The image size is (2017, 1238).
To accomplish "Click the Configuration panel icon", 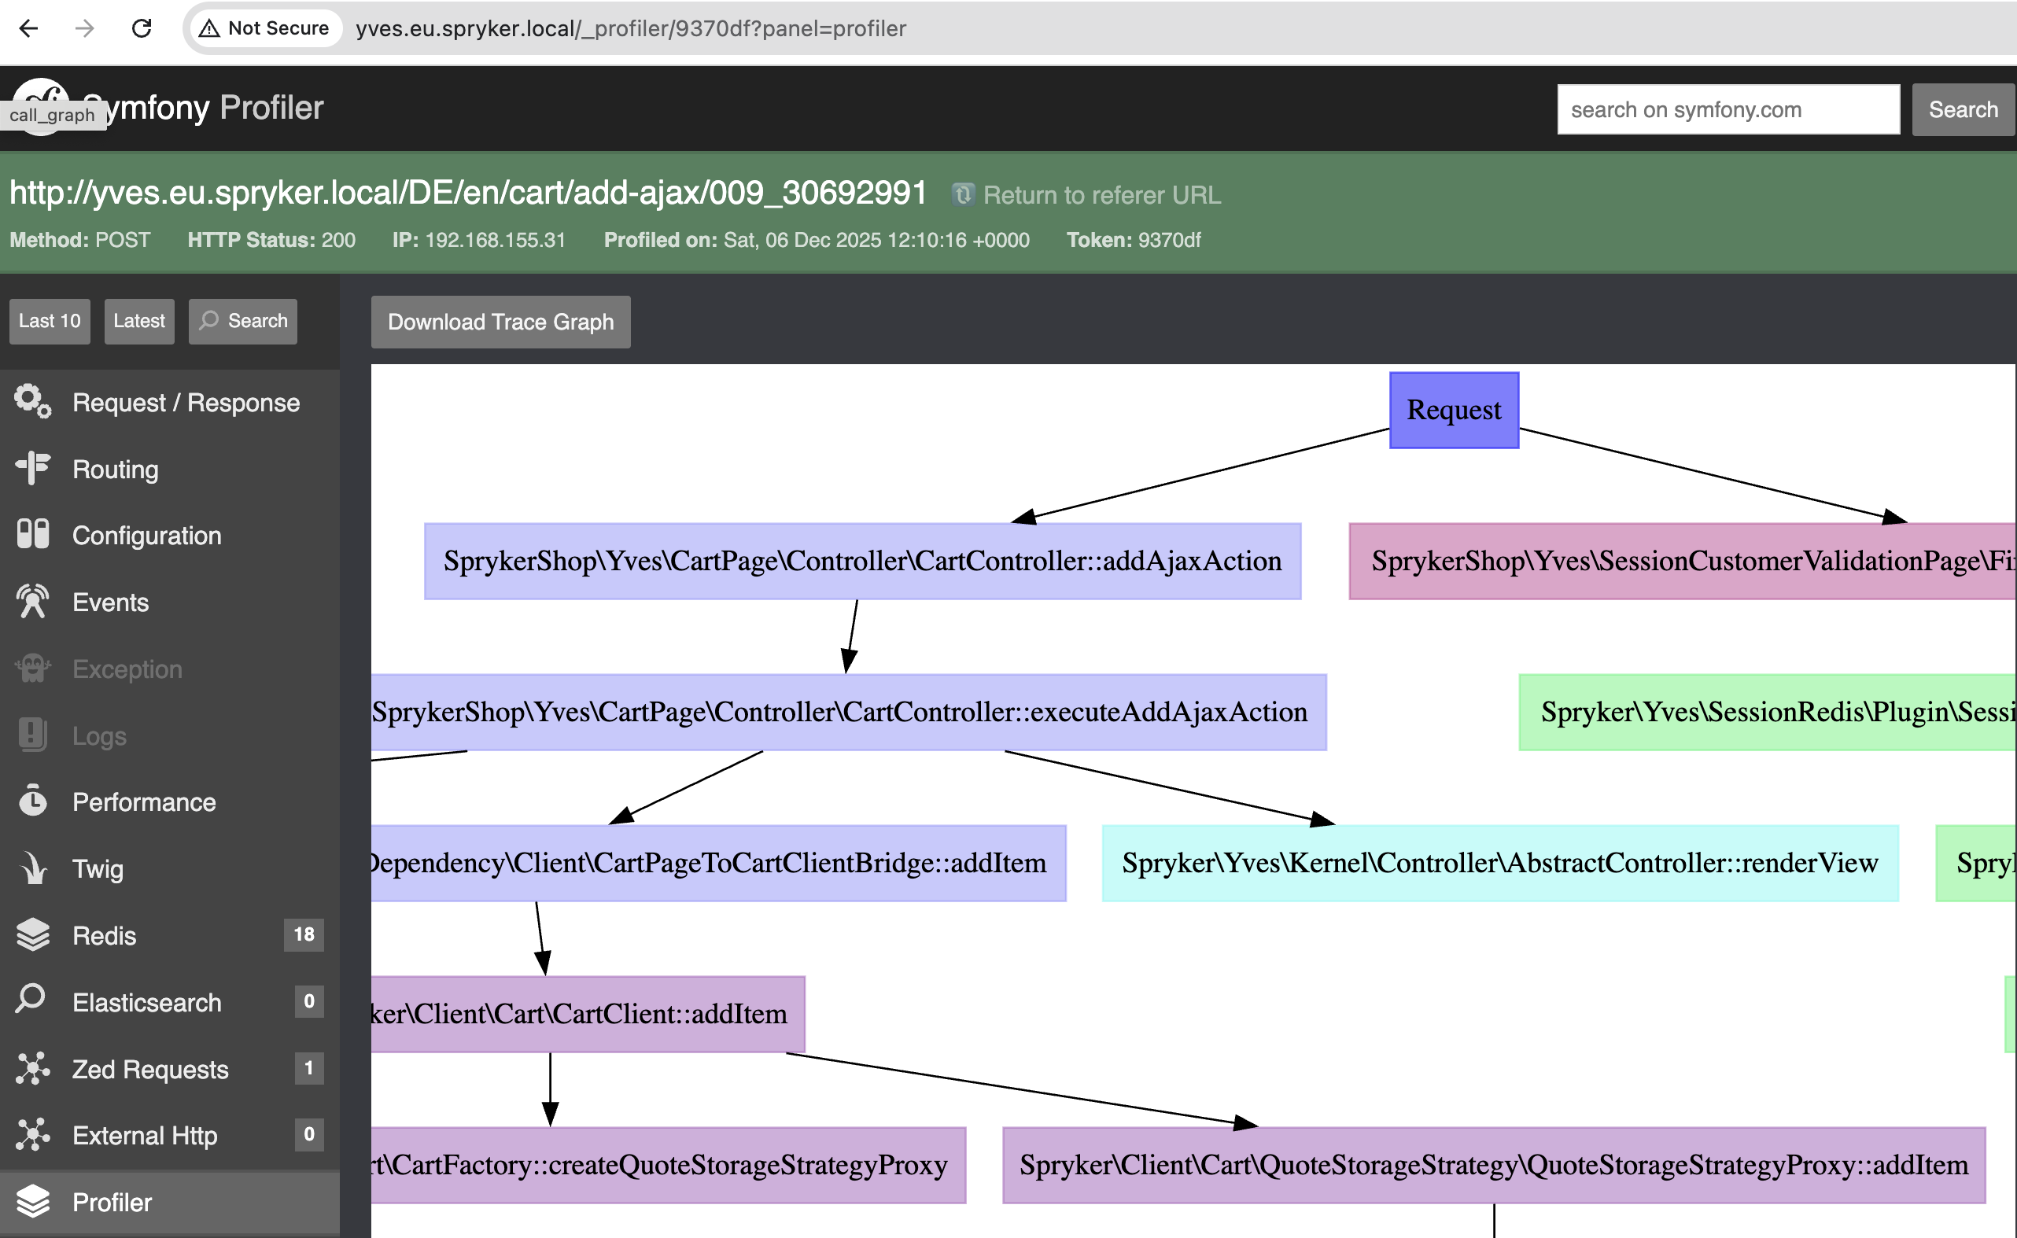I will pos(33,535).
